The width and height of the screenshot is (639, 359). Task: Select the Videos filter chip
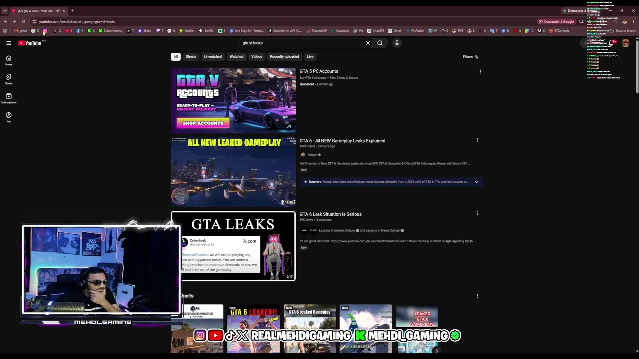coord(257,57)
